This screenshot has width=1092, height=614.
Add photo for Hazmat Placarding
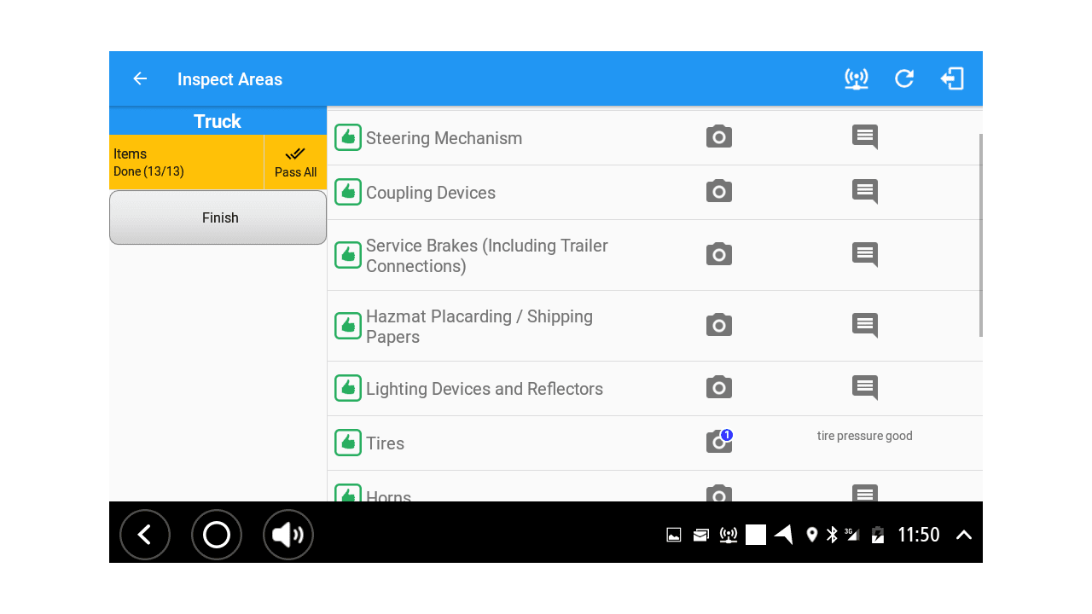(719, 325)
